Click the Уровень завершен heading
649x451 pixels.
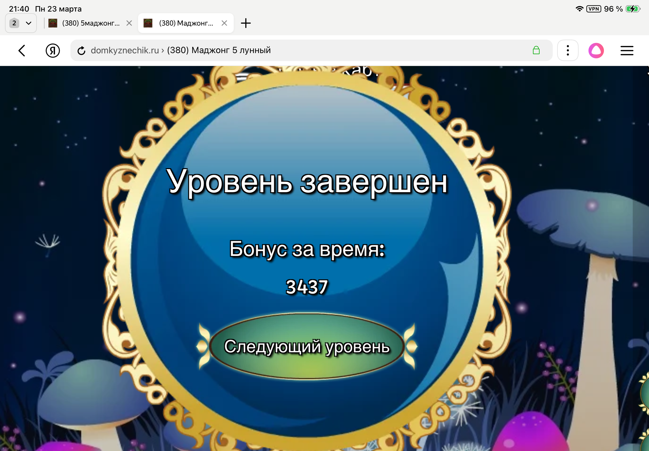tap(307, 182)
